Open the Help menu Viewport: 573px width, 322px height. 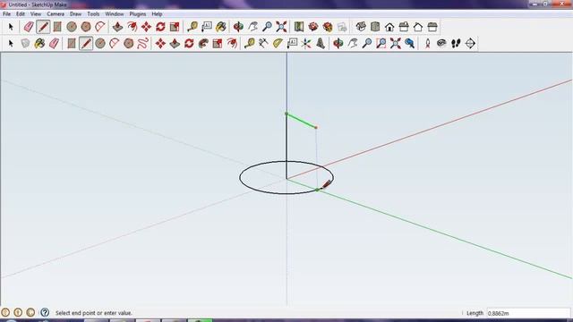157,14
